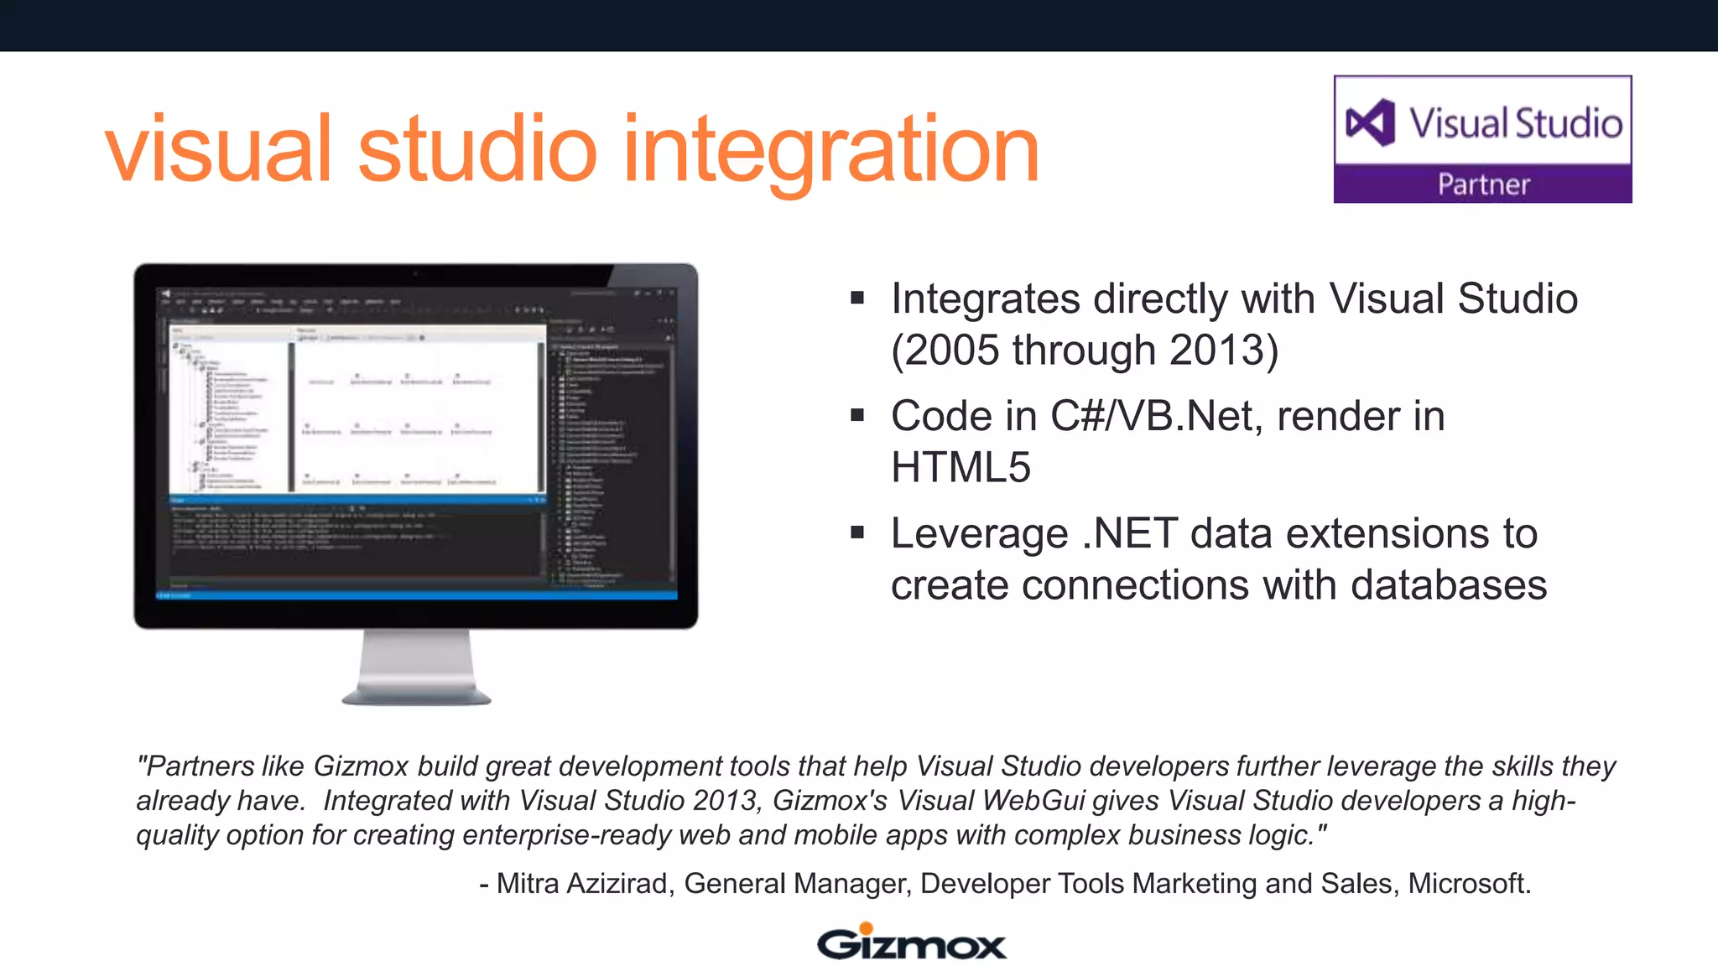The height and width of the screenshot is (966, 1718).
Task: Click the third bullet marker about .NET data
Action: [x=856, y=533]
